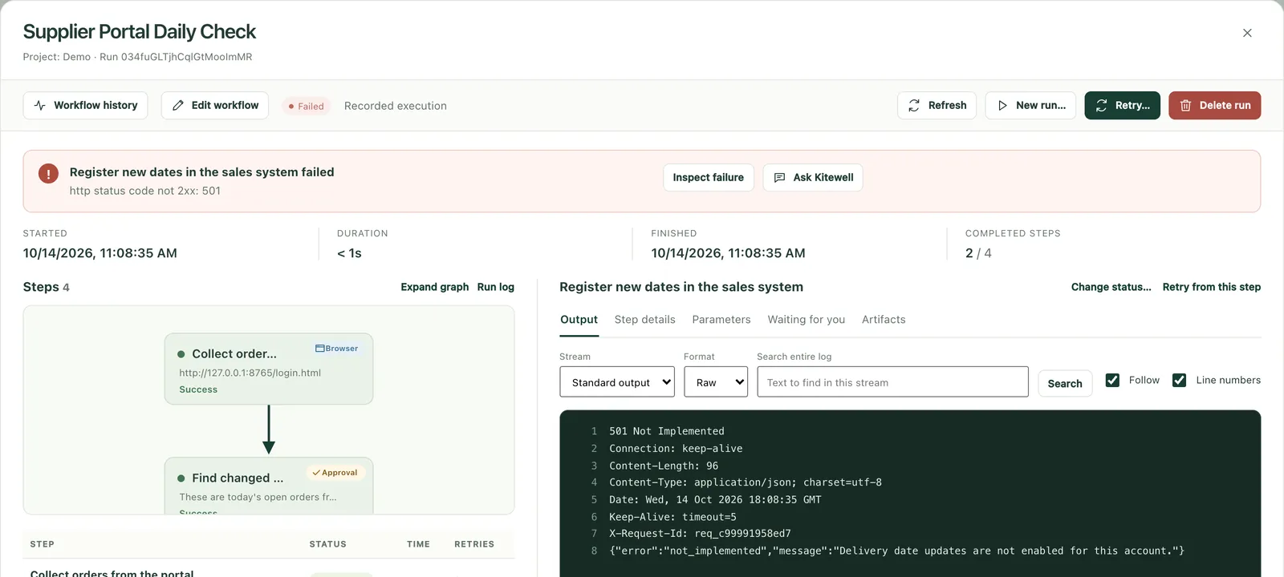This screenshot has height=577, width=1284.
Task: Open the Waiting for you tab
Action: (x=807, y=320)
